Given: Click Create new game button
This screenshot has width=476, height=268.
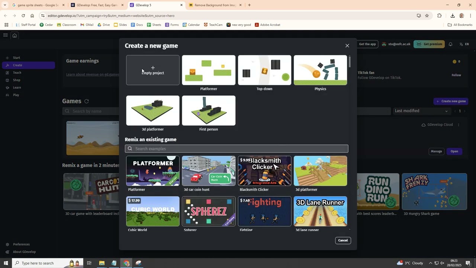Looking at the screenshot, I should tap(451, 101).
